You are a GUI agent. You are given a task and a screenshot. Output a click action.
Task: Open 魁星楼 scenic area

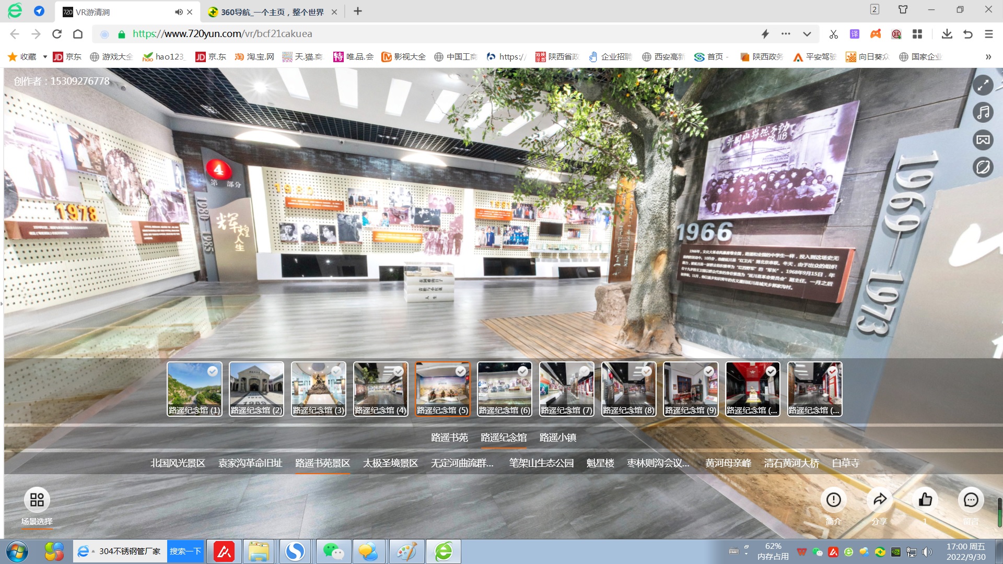[600, 463]
